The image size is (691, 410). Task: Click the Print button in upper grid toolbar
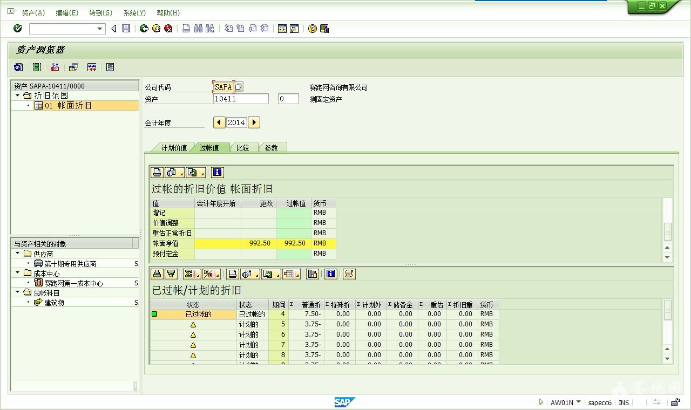(157, 173)
